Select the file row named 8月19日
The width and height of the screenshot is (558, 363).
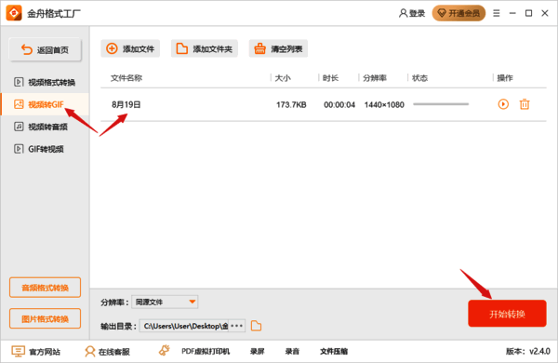[x=323, y=105]
